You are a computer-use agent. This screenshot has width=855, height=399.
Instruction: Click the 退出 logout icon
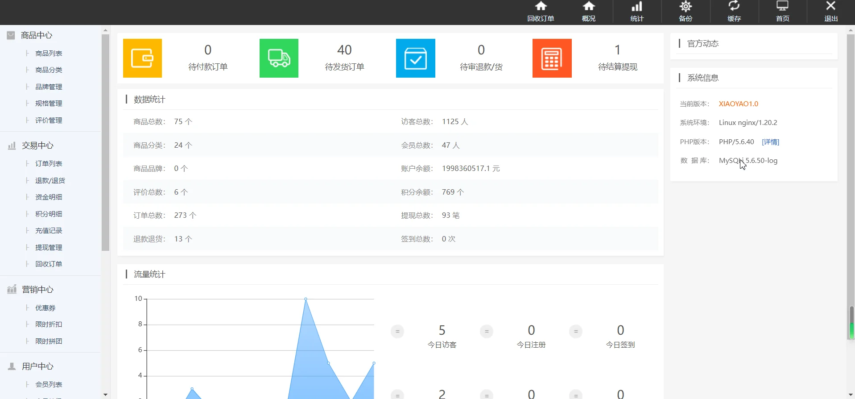(830, 12)
